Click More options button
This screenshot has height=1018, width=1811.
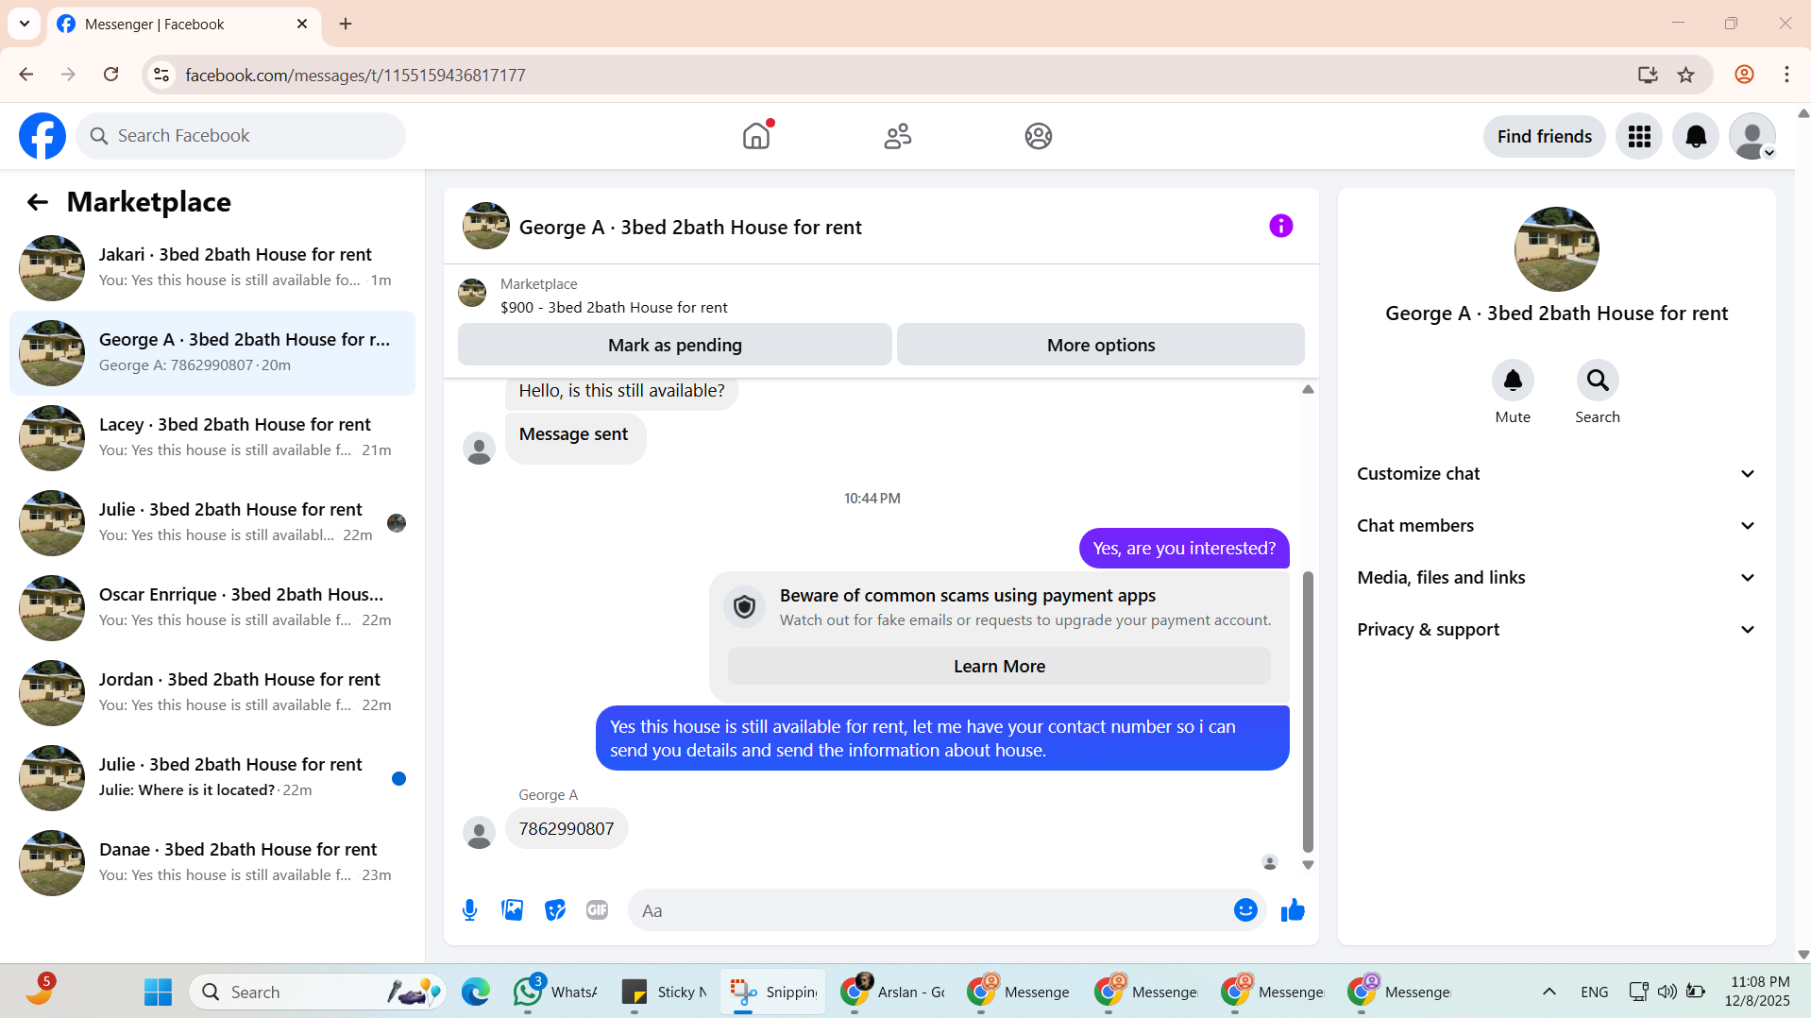click(1101, 345)
